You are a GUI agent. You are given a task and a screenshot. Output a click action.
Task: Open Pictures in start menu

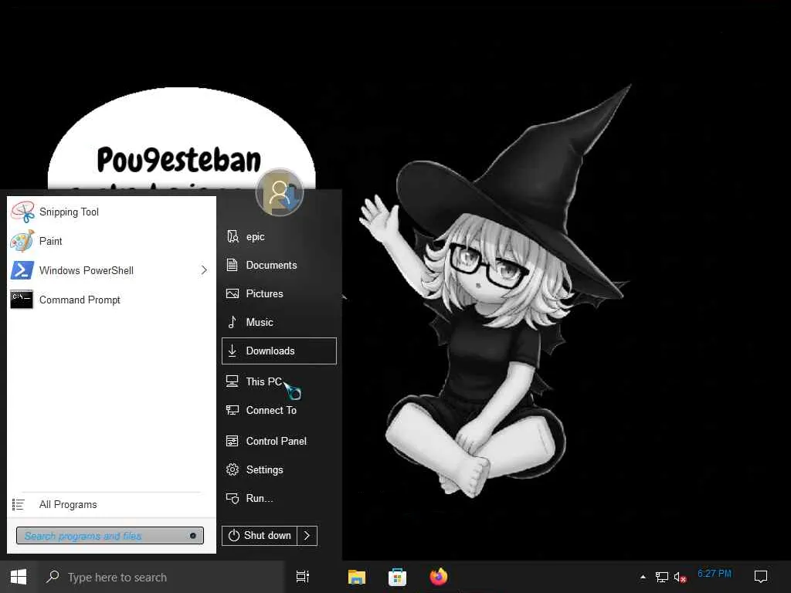click(279, 293)
